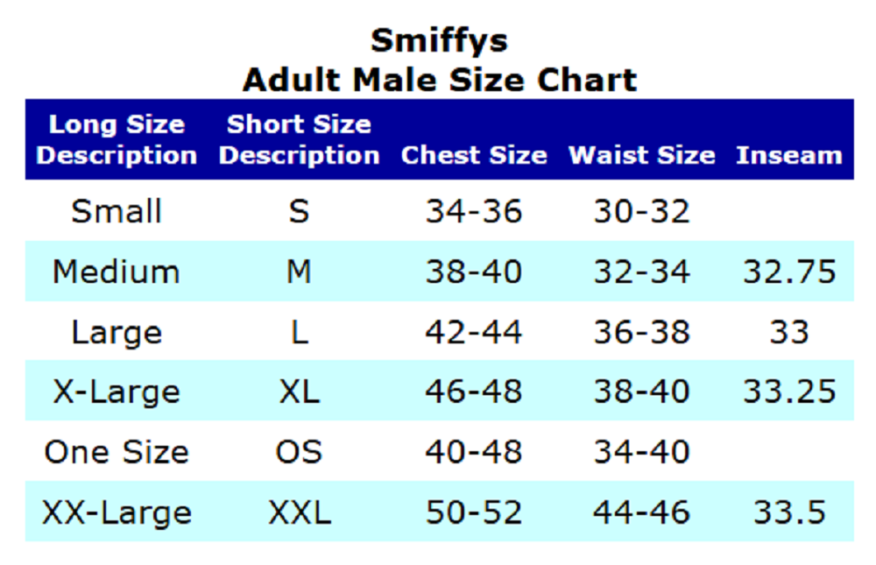The height and width of the screenshot is (565, 876).
Task: Click waist size value 44-46
Action: pos(641,512)
